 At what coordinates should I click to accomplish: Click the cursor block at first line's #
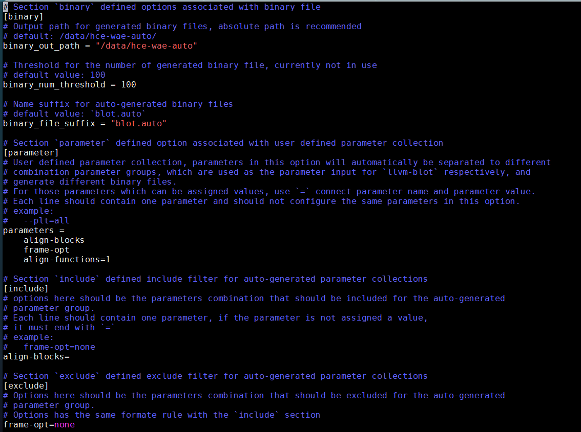6,7
